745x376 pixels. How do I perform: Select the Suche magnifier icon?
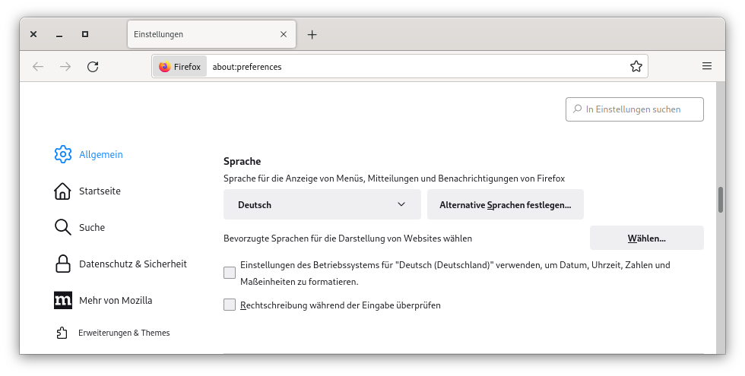pos(62,227)
